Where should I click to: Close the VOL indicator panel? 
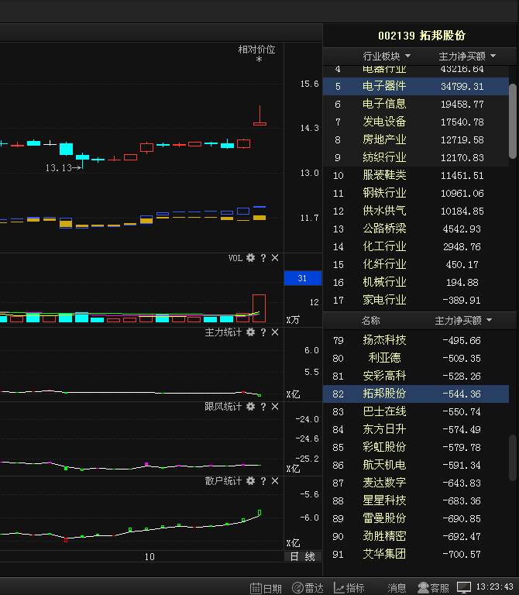(275, 258)
